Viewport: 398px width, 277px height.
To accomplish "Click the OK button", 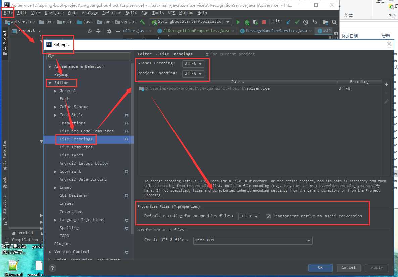I will [x=320, y=268].
